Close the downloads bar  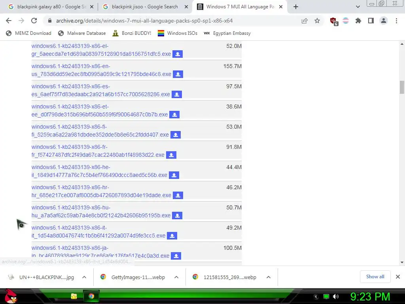click(398, 277)
